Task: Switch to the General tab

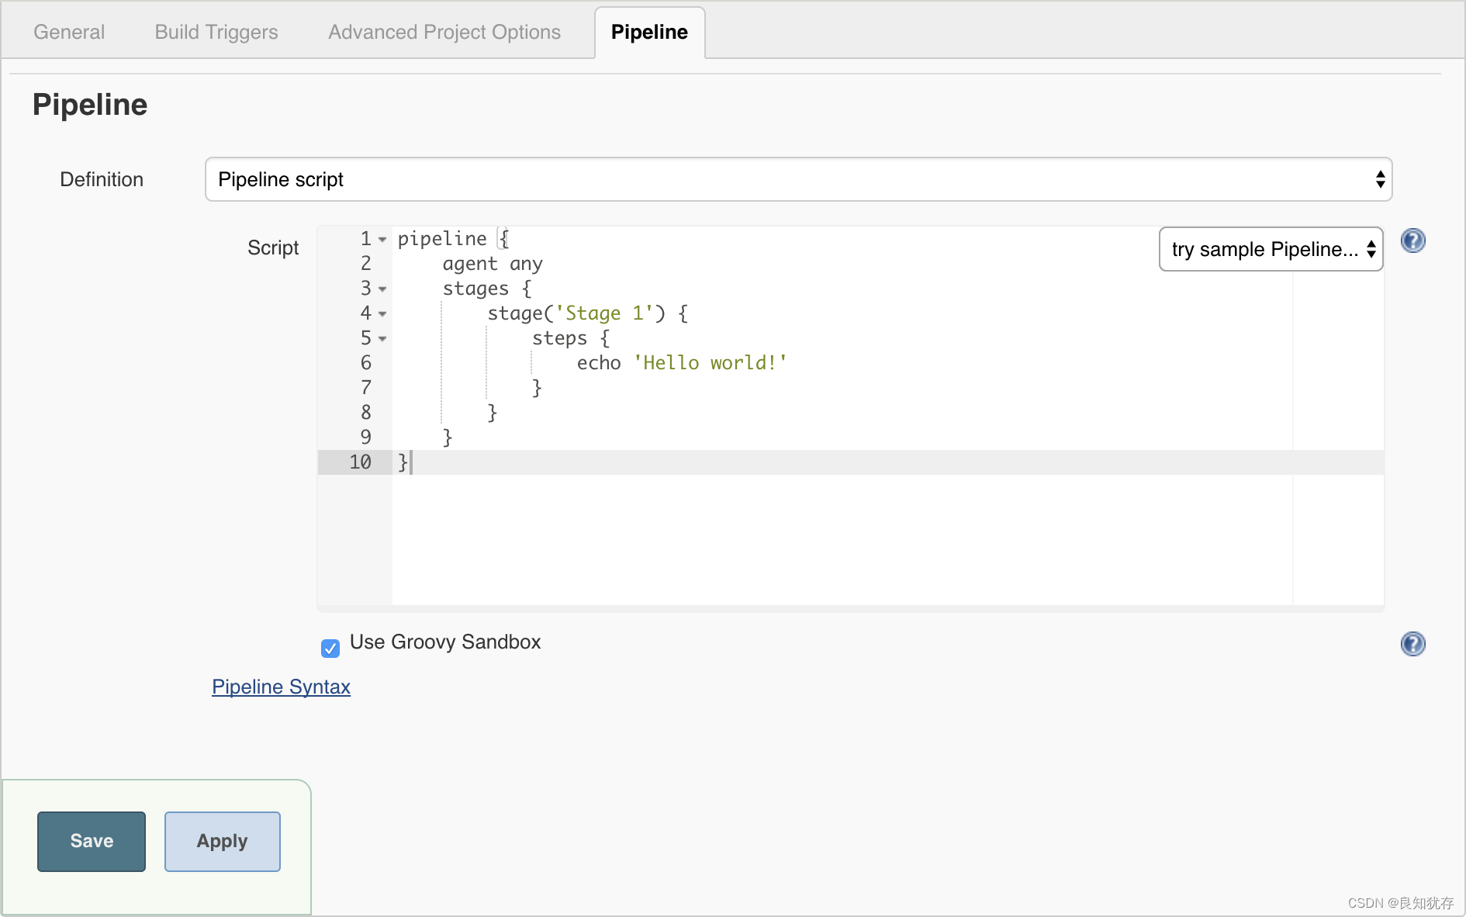Action: point(68,32)
